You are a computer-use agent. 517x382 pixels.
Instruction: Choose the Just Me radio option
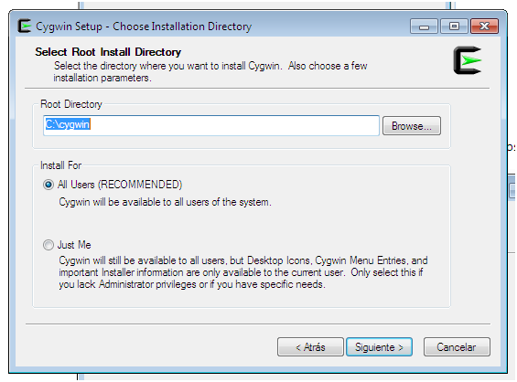click(48, 245)
